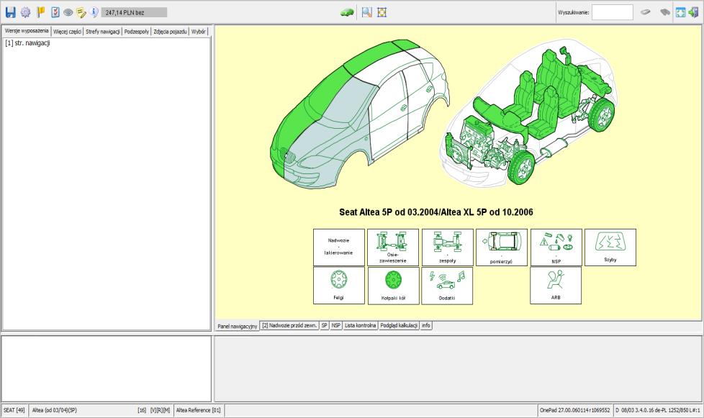
Task: Click the green car icon in toolbar
Action: 347,13
